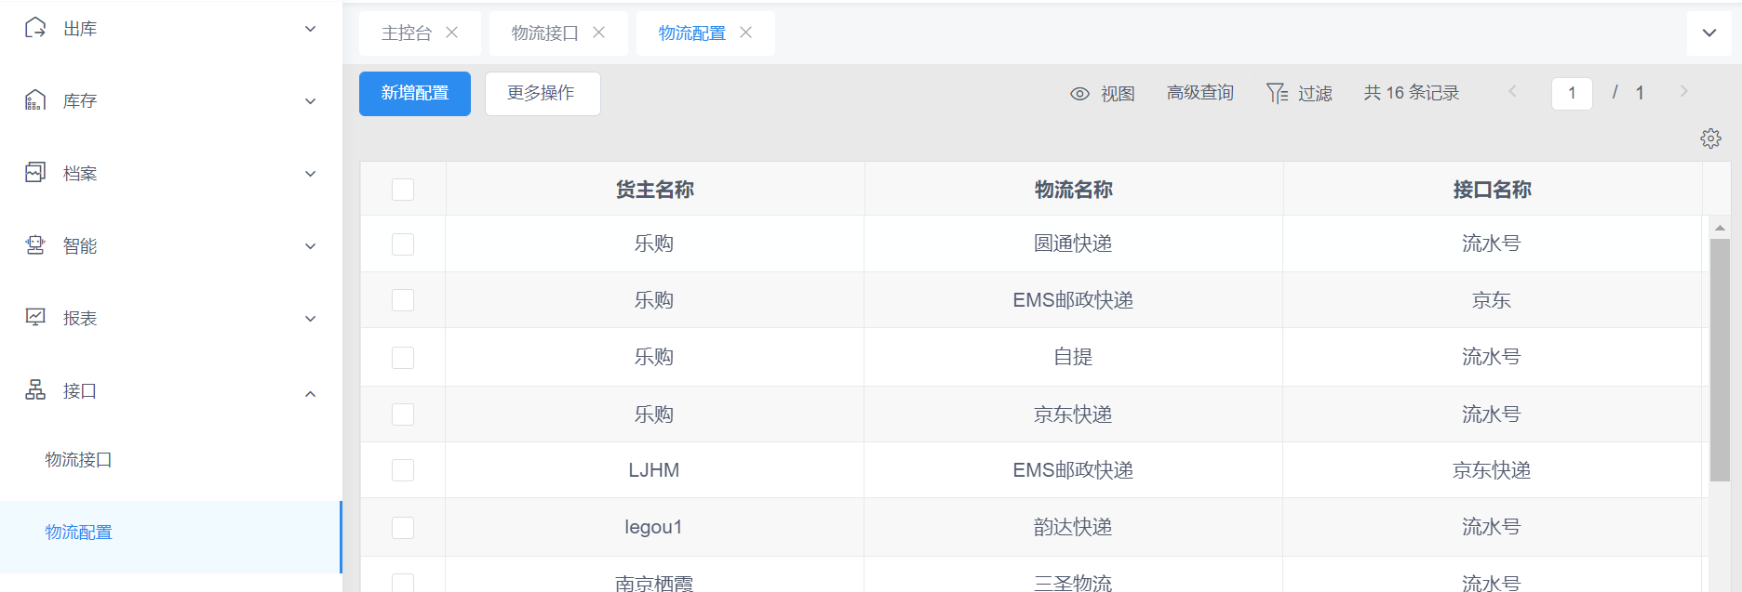Image resolution: width=1742 pixels, height=592 pixels.
Task: Check the 乐购 圆通快递 row checkbox
Action: click(403, 244)
